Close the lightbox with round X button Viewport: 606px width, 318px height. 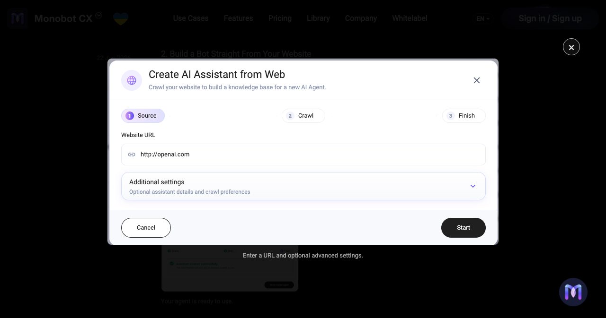[571, 47]
